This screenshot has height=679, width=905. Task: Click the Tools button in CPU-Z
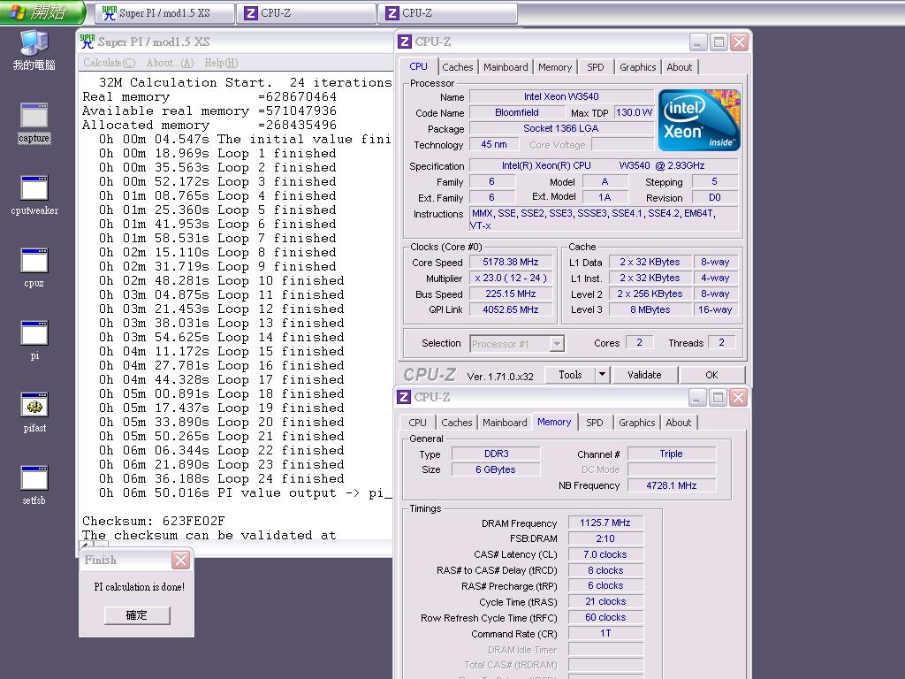click(570, 375)
